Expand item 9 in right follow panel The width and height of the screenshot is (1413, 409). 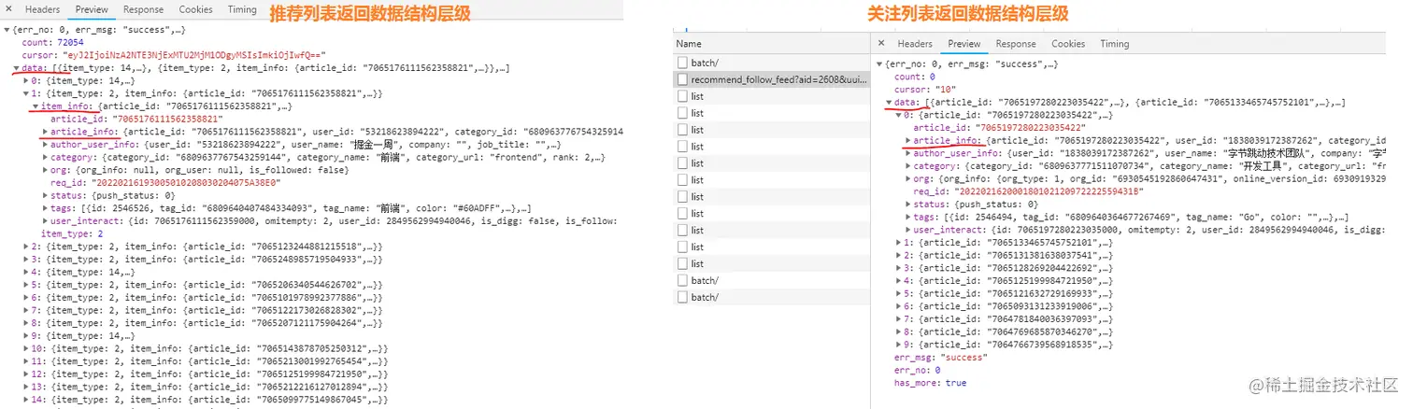tap(898, 345)
